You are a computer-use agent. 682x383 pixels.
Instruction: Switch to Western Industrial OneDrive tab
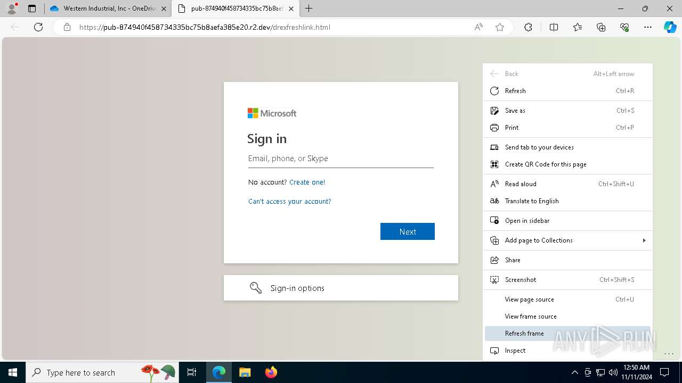point(108,9)
